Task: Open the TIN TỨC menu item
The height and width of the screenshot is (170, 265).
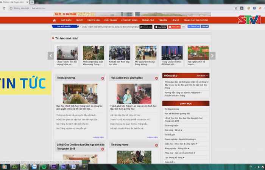Action: tap(79, 20)
